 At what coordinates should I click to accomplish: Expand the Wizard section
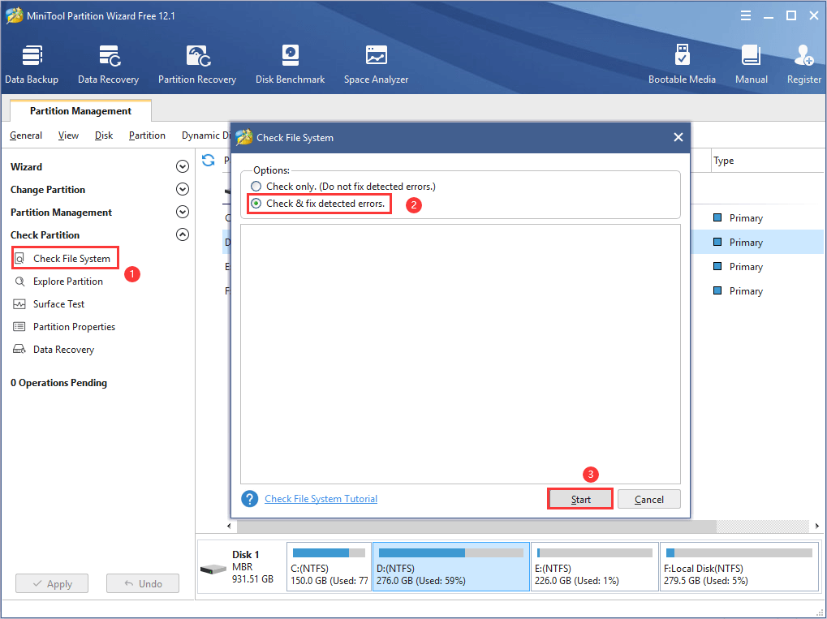183,166
